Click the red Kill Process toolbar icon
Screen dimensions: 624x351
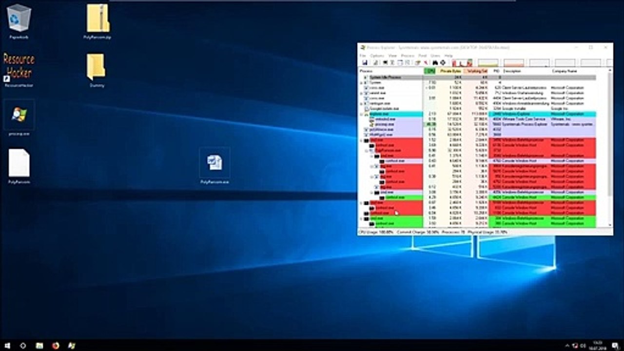pos(426,63)
